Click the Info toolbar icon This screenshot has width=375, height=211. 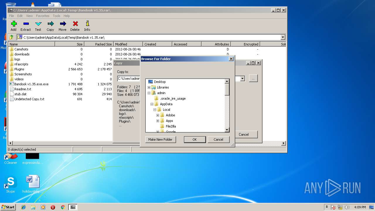[87, 26]
